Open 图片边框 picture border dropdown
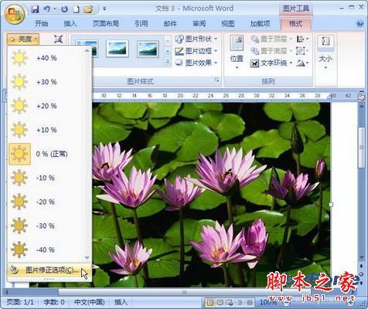The height and width of the screenshot is (309, 368). point(196,51)
